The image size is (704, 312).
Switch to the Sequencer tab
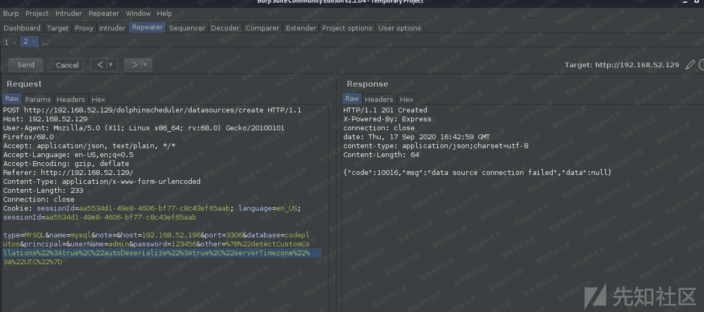coord(187,28)
